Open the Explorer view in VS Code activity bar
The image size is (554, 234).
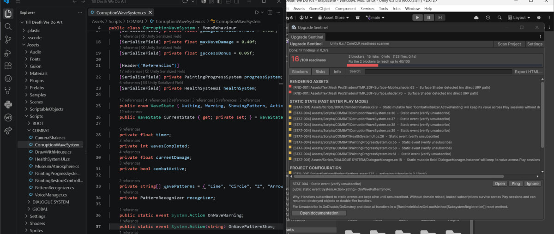[8, 13]
